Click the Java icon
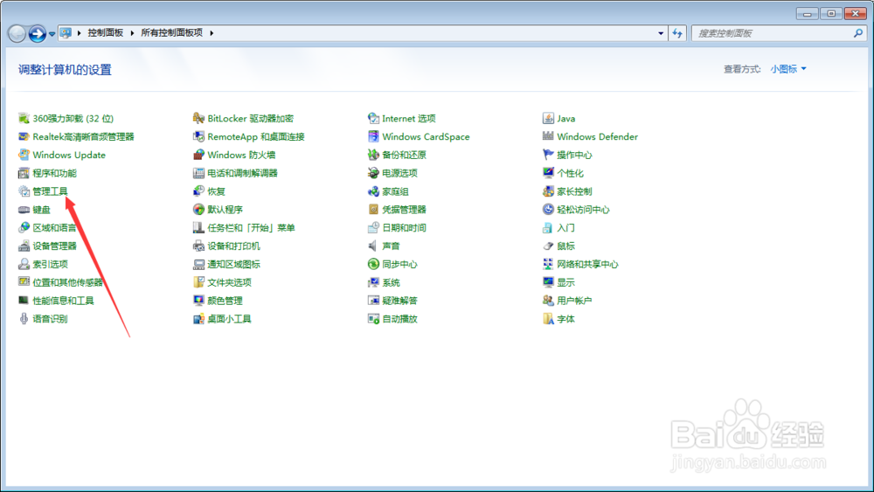874x492 pixels. (548, 118)
